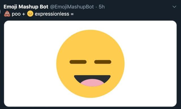Click the @EmojiMashupBot handle
The width and height of the screenshot is (181, 109).
[72, 7]
